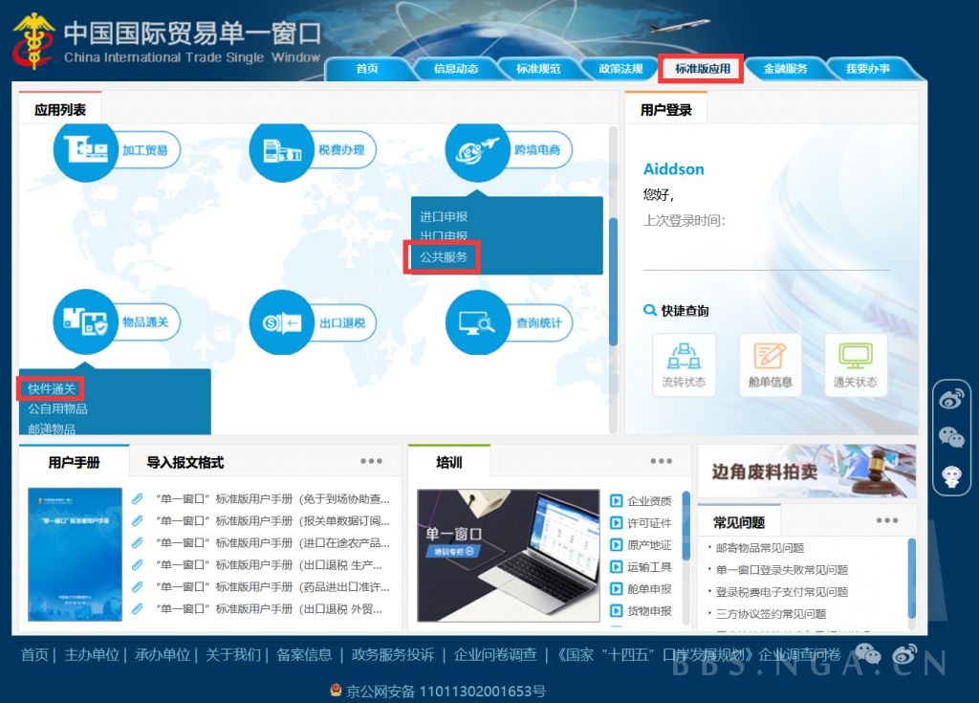This screenshot has height=703, width=979.
Task: Go to the 首页 navigation tab
Action: pyautogui.click(x=367, y=69)
